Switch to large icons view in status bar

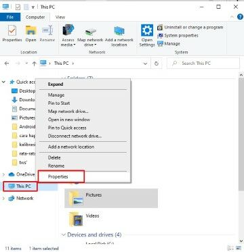[x=239, y=248]
